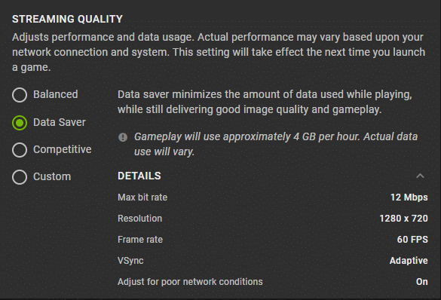
Task: Select the Data Saver radio button
Action: point(20,123)
